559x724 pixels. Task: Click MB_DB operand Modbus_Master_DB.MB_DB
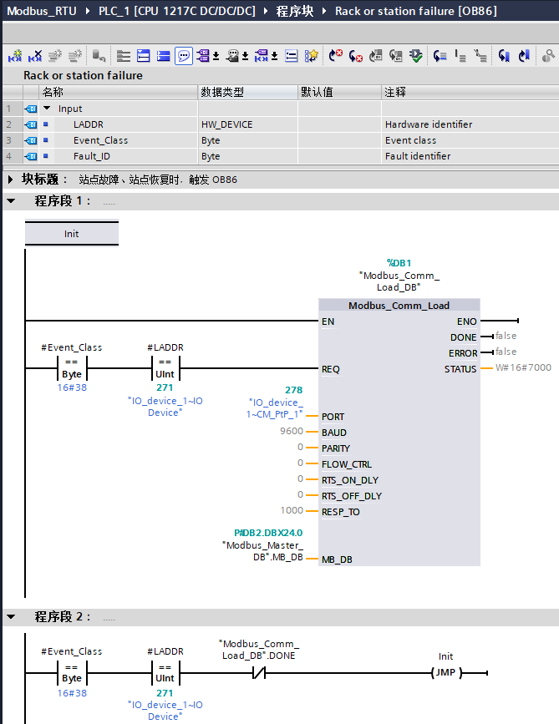click(262, 551)
